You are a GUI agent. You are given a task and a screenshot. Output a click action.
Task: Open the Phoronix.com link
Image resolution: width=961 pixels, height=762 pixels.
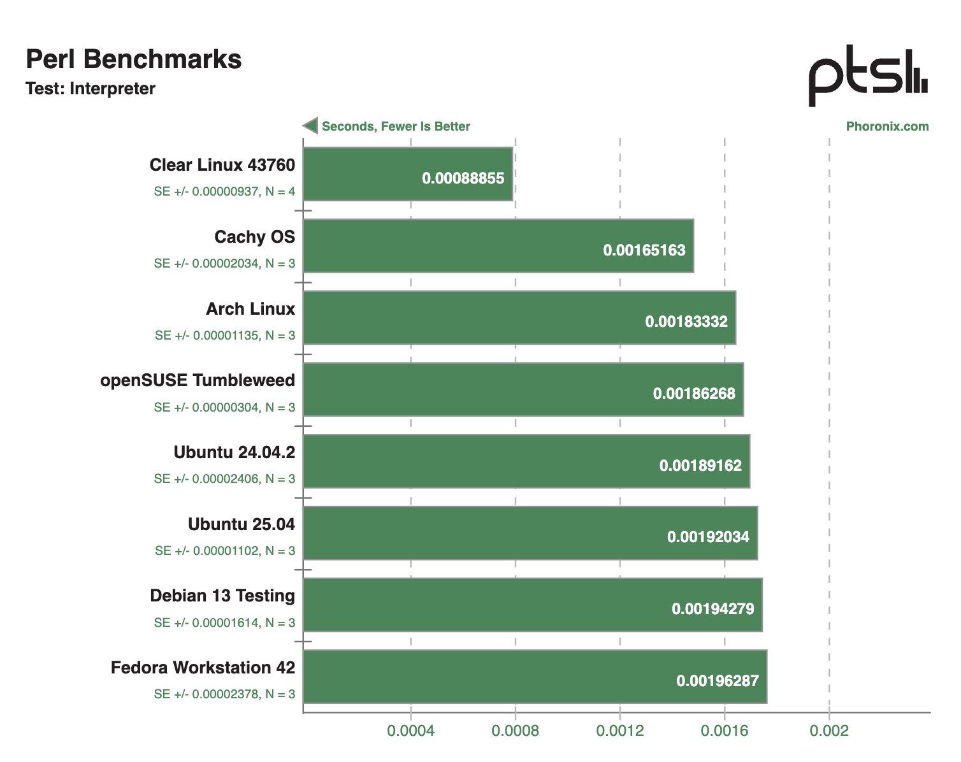click(x=887, y=126)
